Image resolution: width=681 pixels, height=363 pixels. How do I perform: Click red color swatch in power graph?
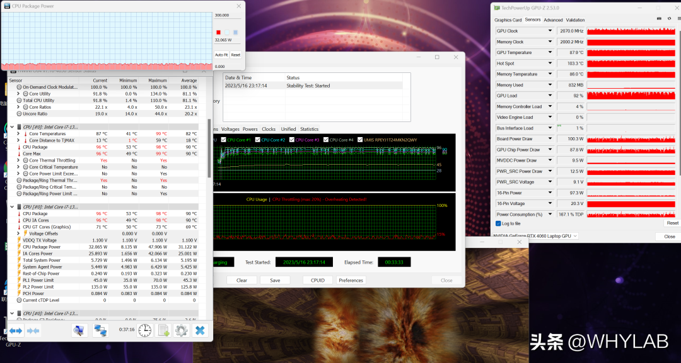click(x=218, y=33)
